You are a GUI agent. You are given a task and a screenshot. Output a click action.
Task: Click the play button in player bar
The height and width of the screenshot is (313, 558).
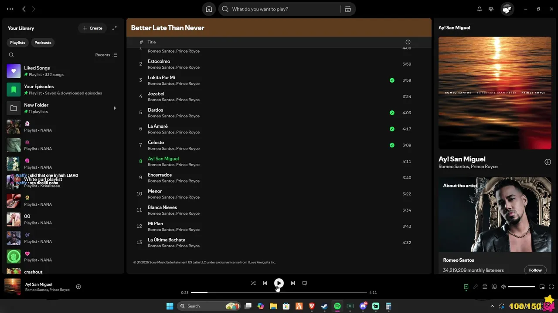[x=279, y=283]
